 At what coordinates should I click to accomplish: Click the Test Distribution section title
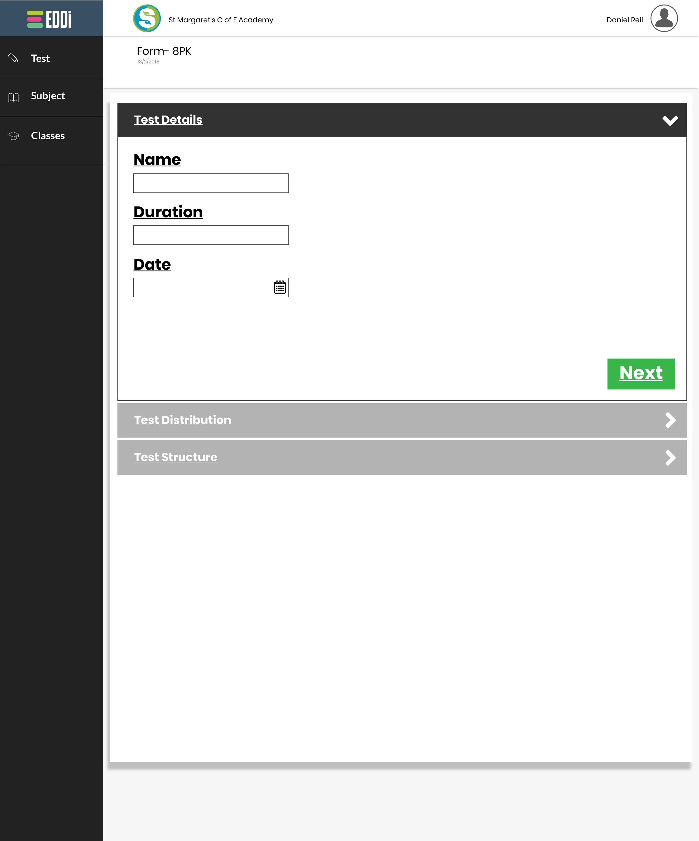pyautogui.click(x=183, y=420)
